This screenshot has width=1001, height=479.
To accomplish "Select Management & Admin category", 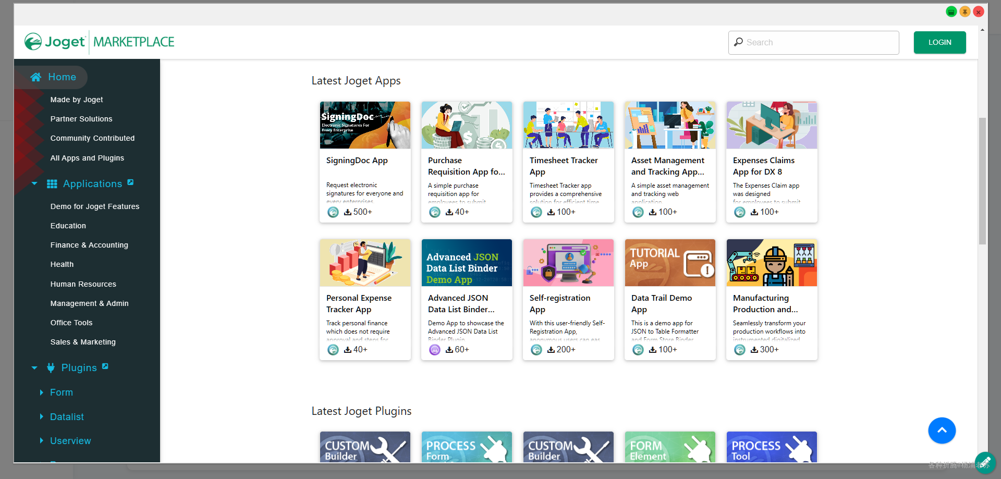I will click(x=89, y=303).
